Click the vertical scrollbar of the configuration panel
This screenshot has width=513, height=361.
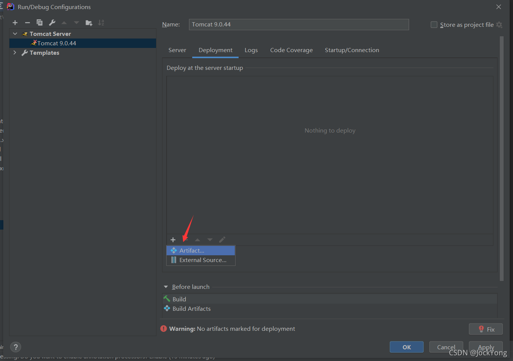(501, 159)
